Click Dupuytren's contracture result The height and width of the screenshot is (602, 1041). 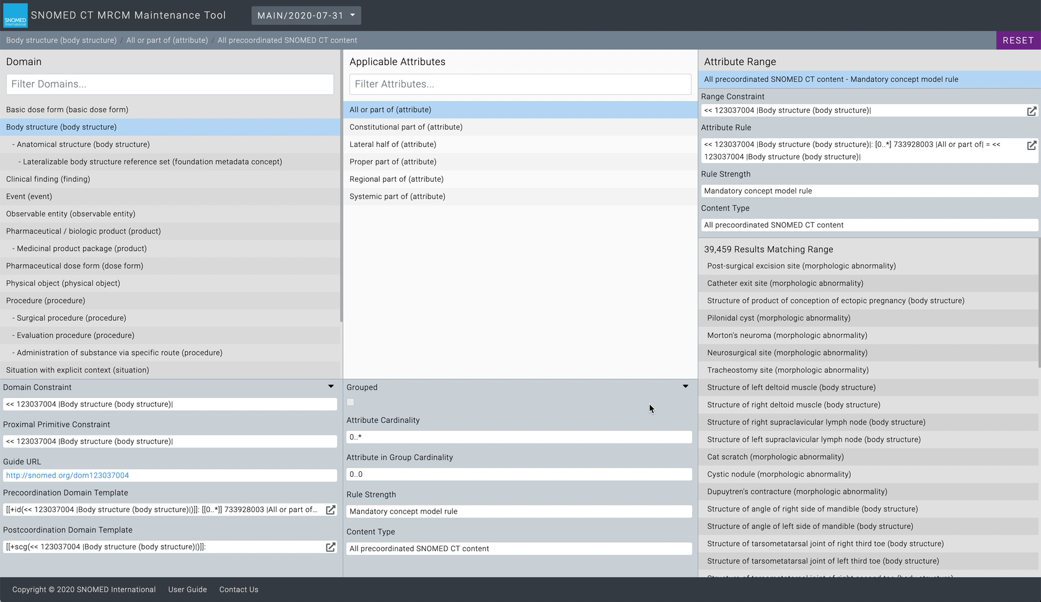868,492
